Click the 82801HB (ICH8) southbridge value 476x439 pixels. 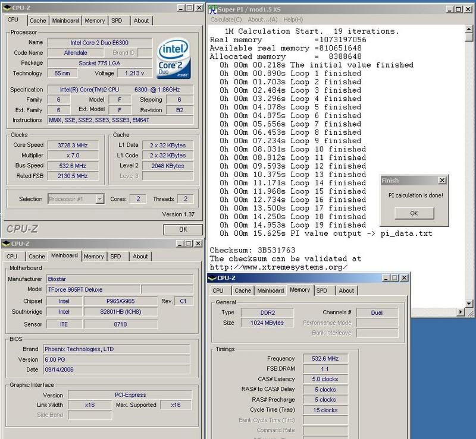(121, 312)
